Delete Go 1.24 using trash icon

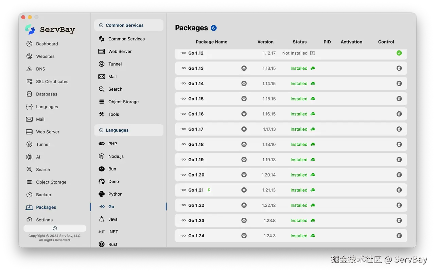click(x=399, y=236)
